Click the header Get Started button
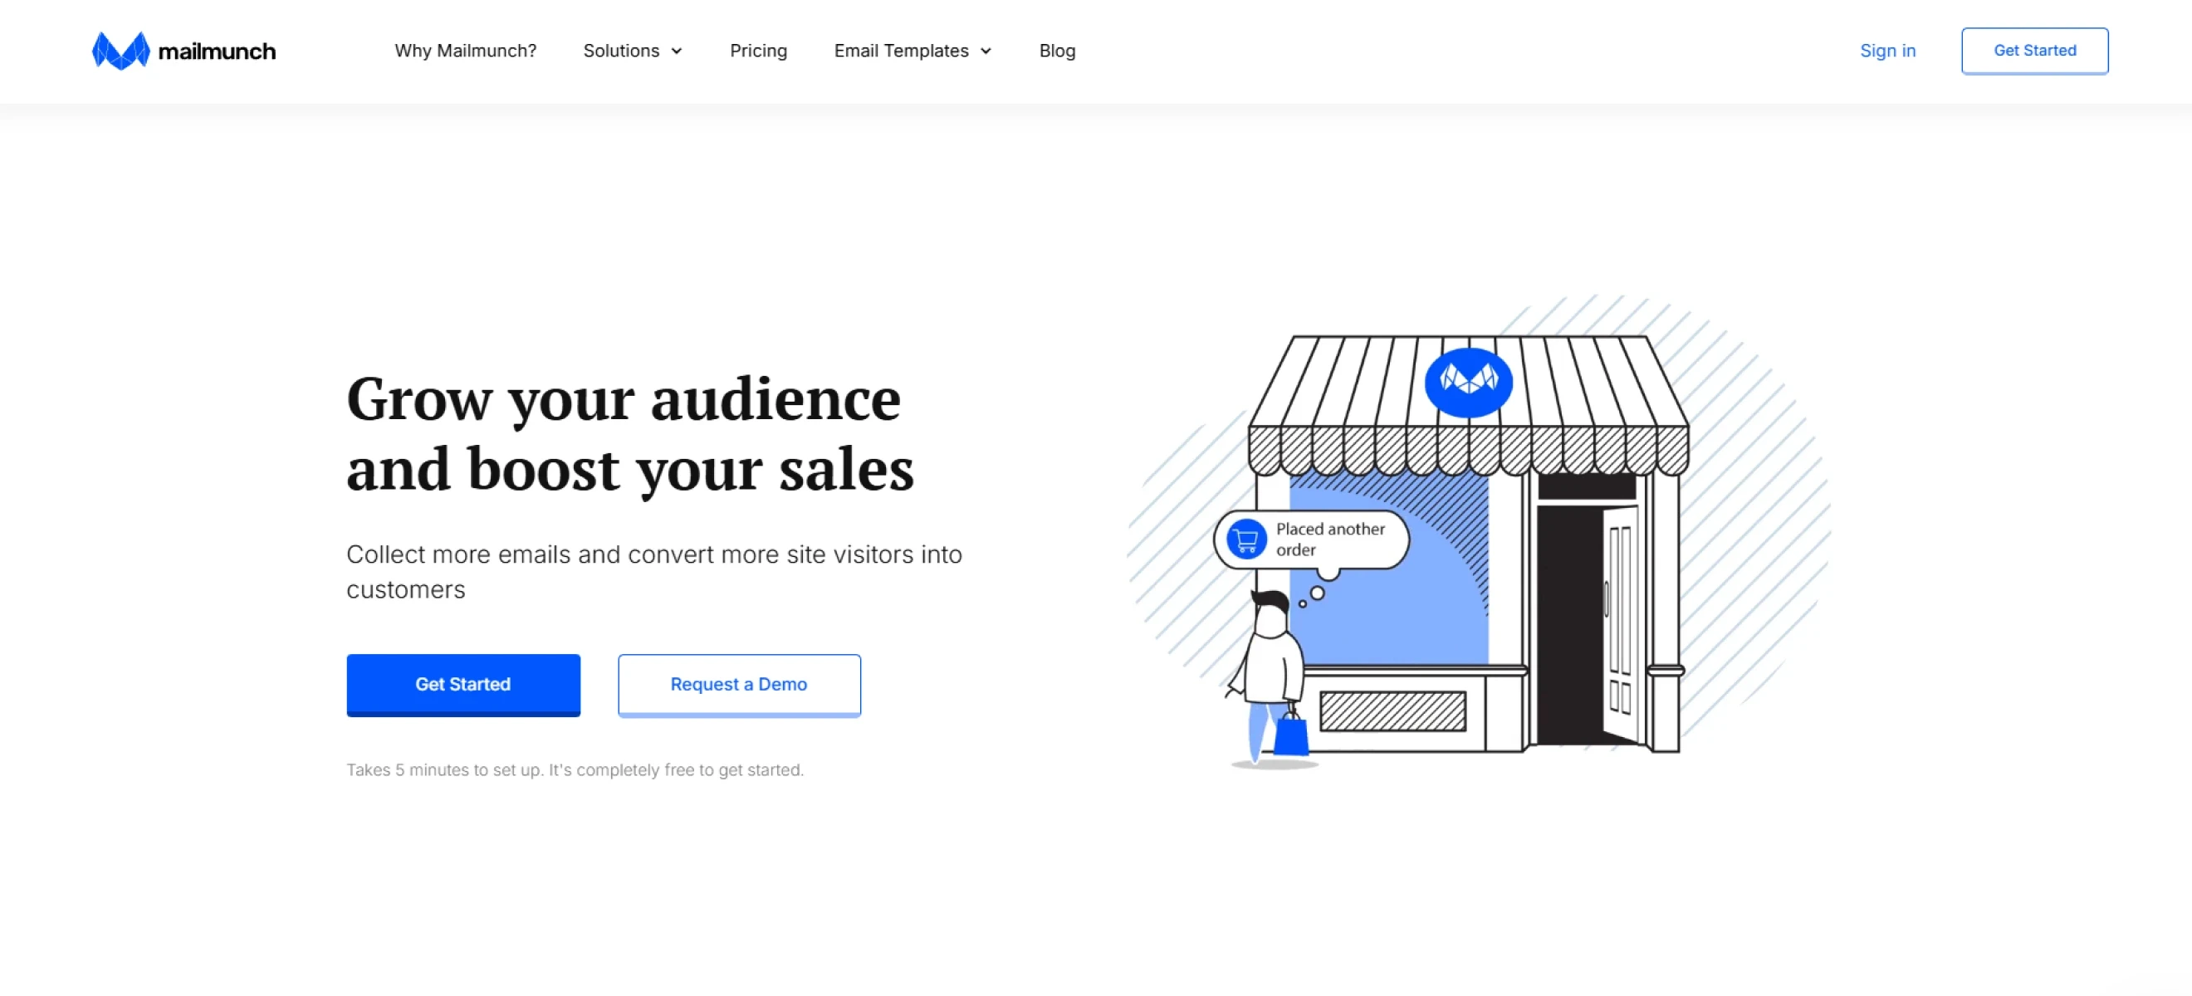Screen dimensions: 2192x996 (x=2034, y=51)
